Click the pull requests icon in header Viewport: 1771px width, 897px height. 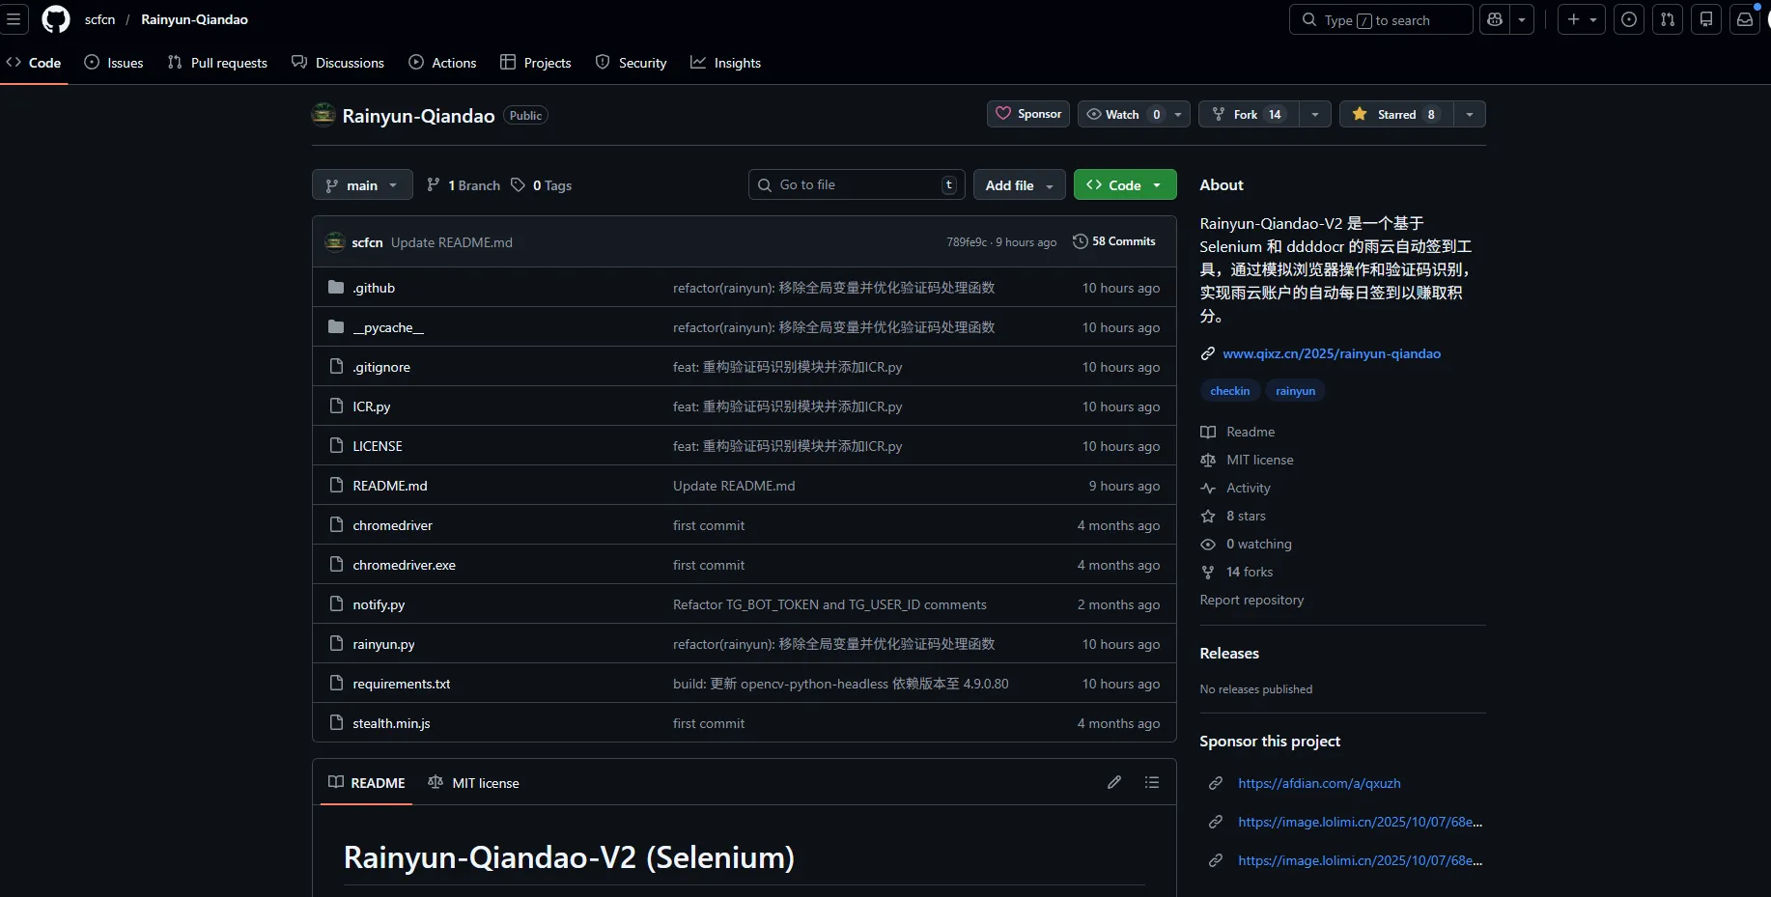1668,19
